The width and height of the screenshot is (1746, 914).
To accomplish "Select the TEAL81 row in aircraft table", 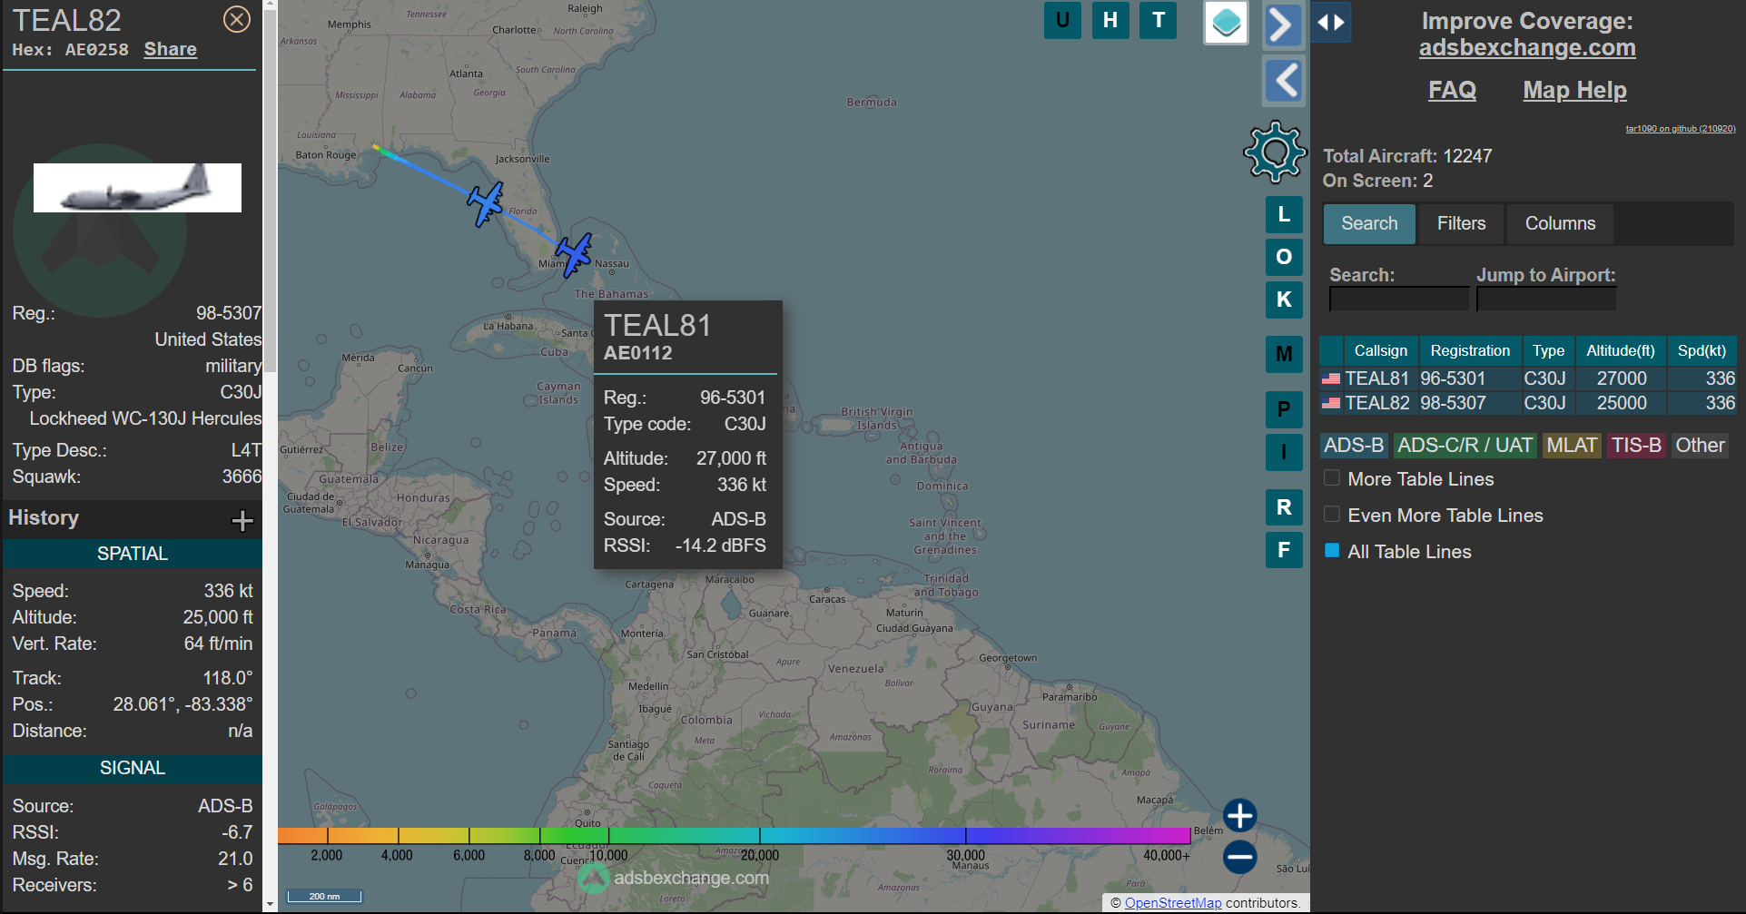I will click(1528, 378).
